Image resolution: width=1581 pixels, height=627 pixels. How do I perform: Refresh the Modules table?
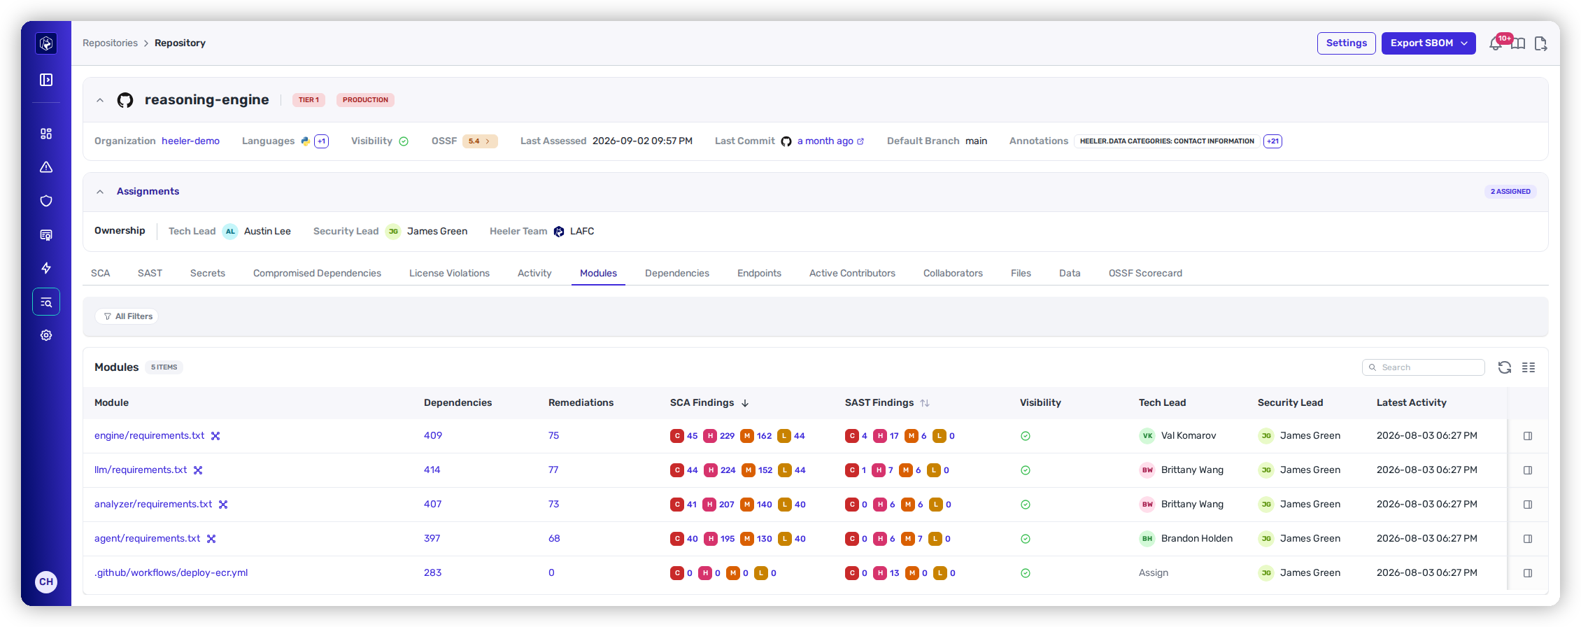click(x=1505, y=367)
